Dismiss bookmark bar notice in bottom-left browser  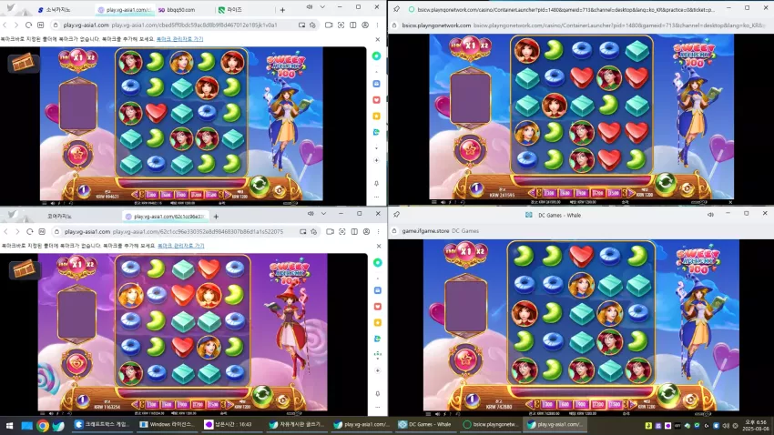click(x=379, y=246)
